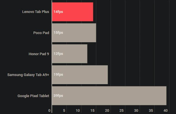
Task: Click the Poco Pad bar
Action: (74, 33)
